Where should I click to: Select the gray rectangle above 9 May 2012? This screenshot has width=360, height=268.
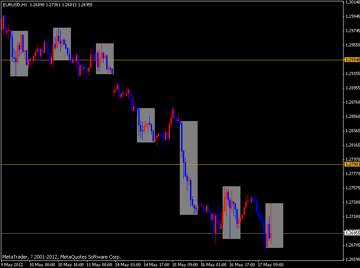(x=19, y=54)
